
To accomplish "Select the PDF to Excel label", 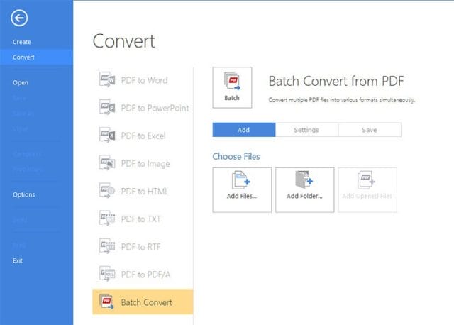I will click(x=143, y=136).
